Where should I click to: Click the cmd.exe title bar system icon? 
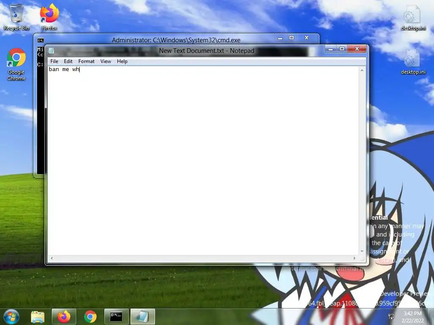(41, 40)
